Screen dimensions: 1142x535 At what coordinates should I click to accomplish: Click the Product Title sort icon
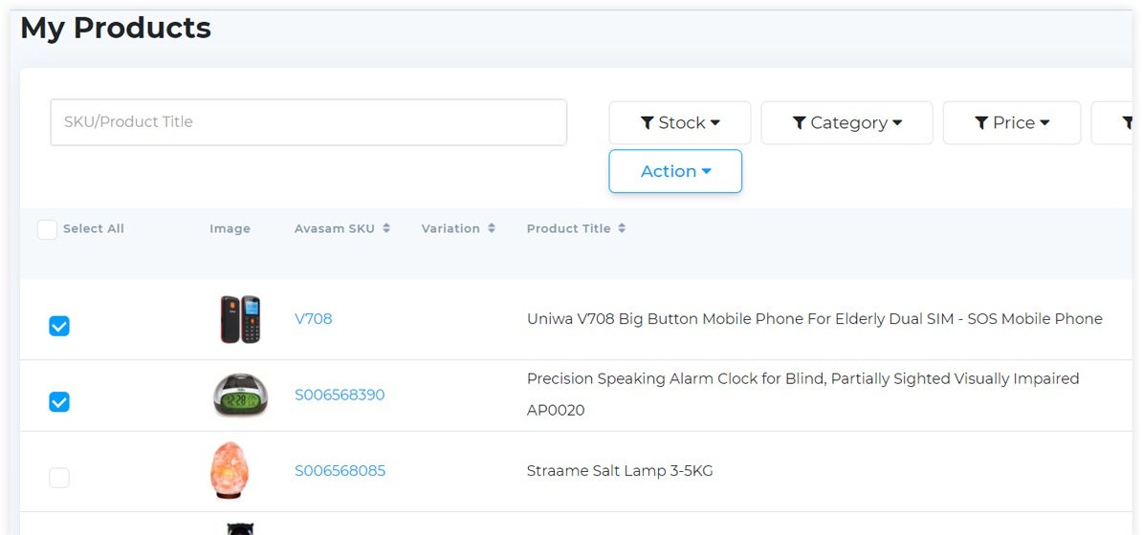[x=622, y=228]
